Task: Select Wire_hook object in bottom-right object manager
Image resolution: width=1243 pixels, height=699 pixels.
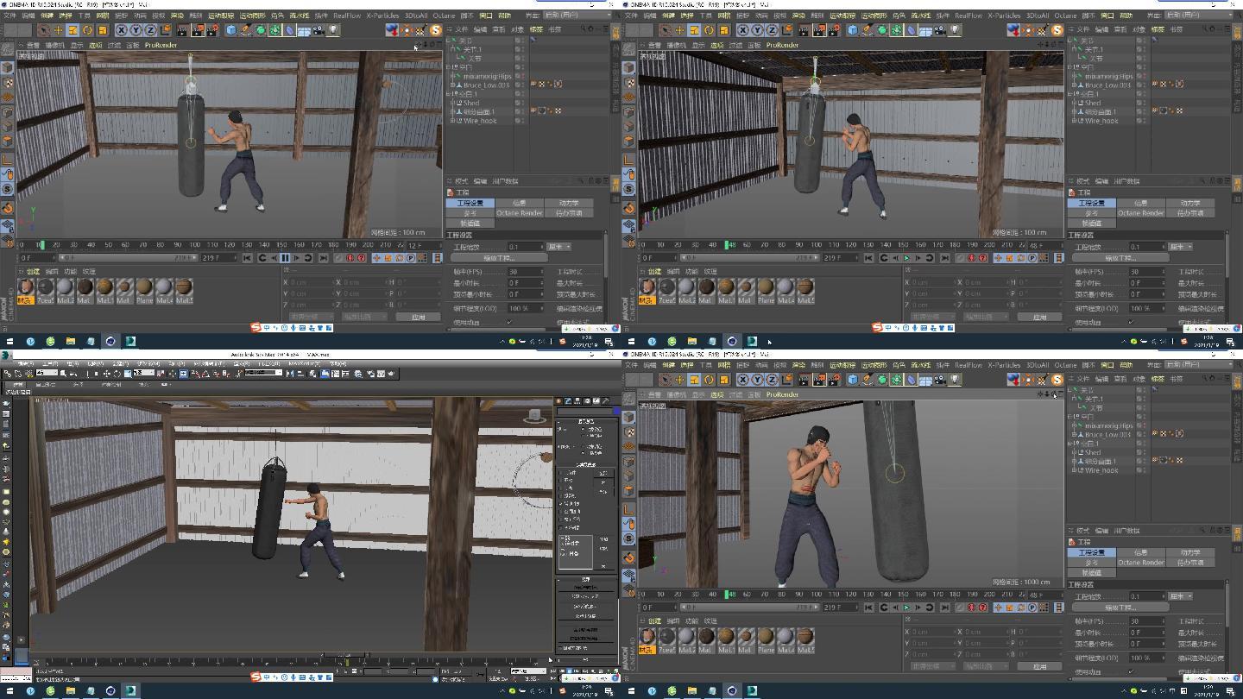Action: coord(1101,470)
